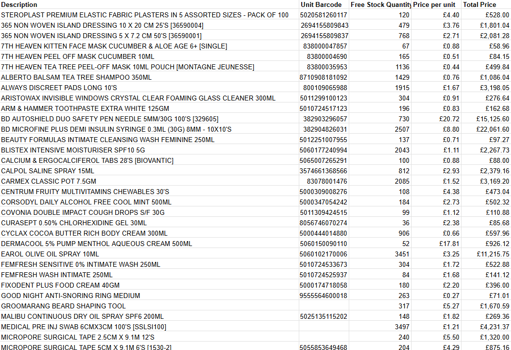Image resolution: width=511 pixels, height=350 pixels.
Task: Click total price £22,061.60
Action: click(492, 130)
